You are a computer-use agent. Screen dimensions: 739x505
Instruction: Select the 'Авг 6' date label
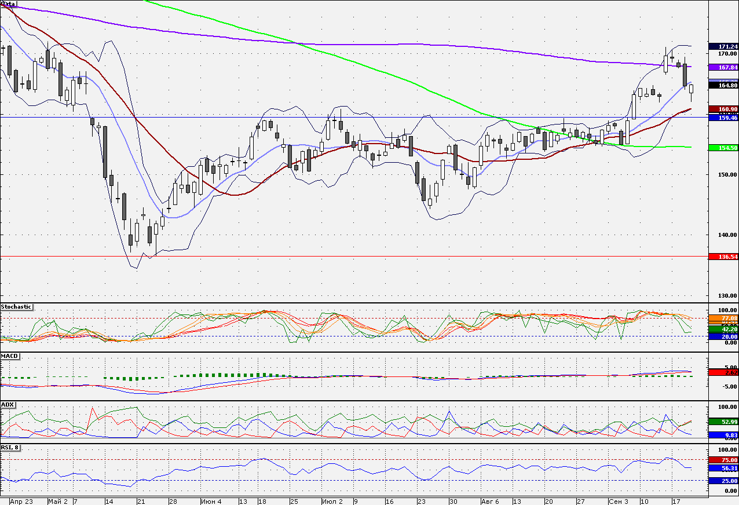490,501
